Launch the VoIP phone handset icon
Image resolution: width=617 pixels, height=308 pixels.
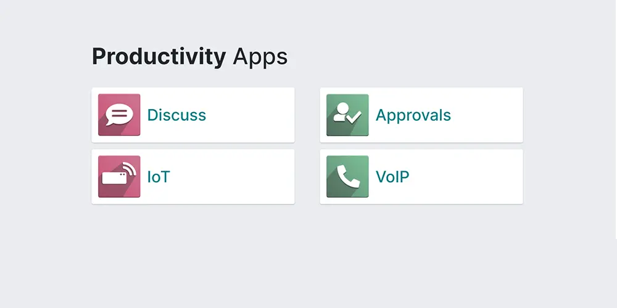tap(347, 177)
